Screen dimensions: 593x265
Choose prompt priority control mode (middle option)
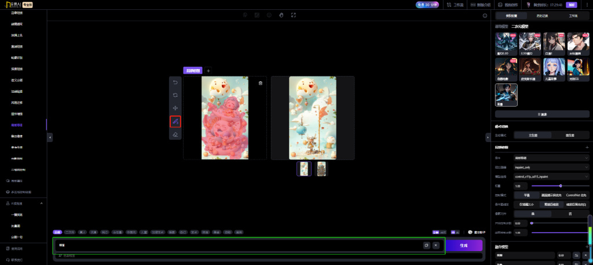click(x=551, y=195)
